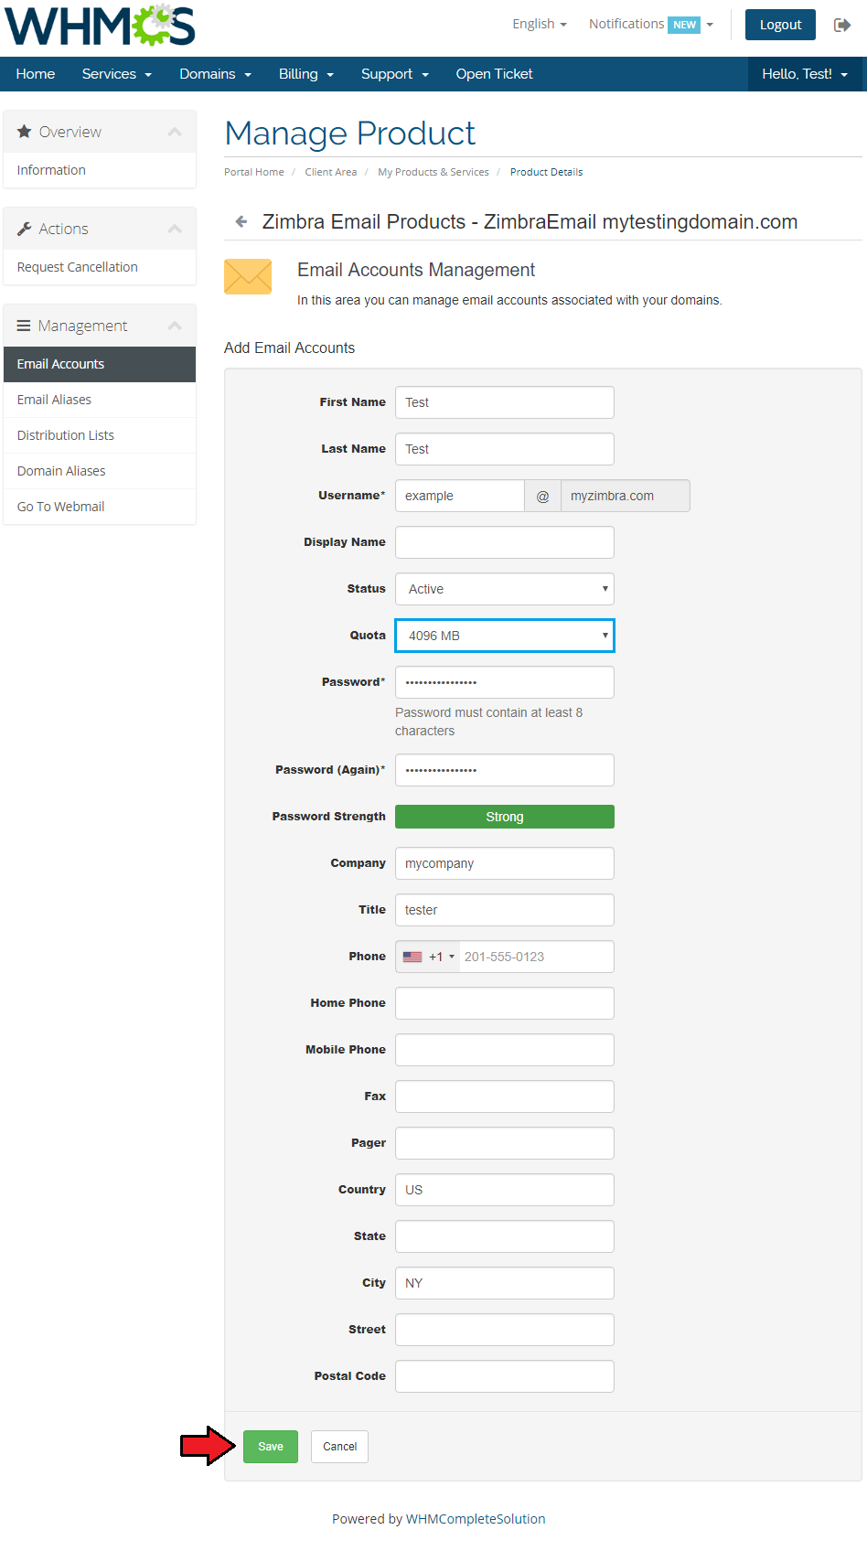Open the Status dropdown showing Active
This screenshot has height=1551, width=867.
click(505, 589)
